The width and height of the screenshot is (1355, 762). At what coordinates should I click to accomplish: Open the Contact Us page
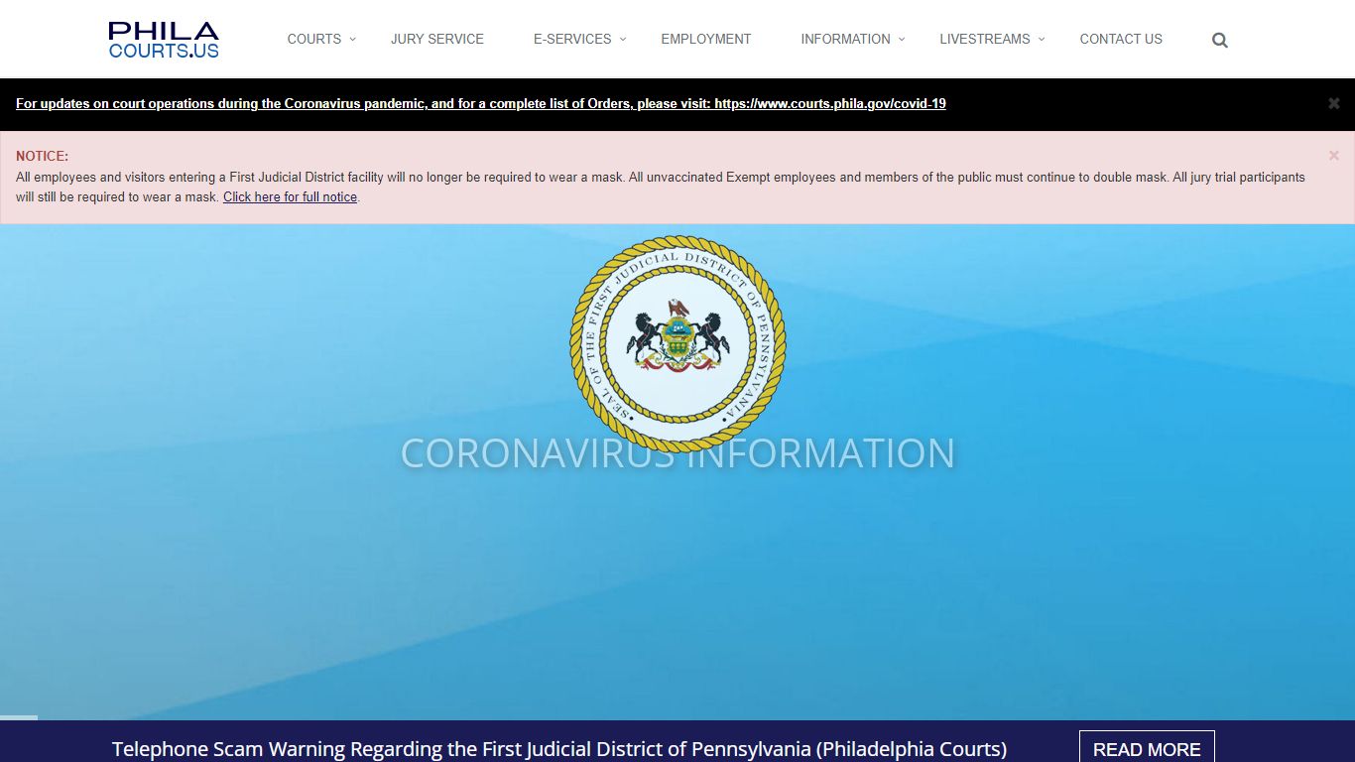[1121, 39]
